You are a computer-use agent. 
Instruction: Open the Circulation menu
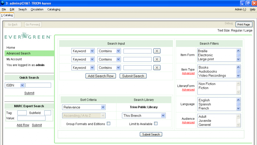[37, 9]
